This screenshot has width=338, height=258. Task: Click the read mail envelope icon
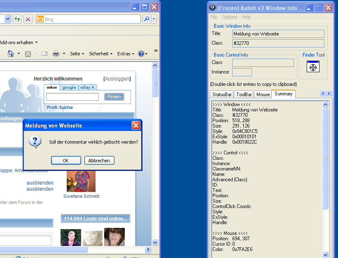click(x=44, y=54)
